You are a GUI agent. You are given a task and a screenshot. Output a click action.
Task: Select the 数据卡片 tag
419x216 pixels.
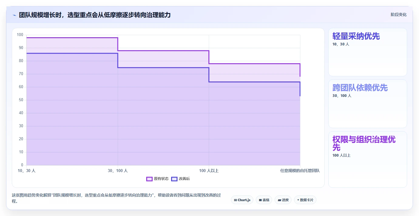pos(305,200)
